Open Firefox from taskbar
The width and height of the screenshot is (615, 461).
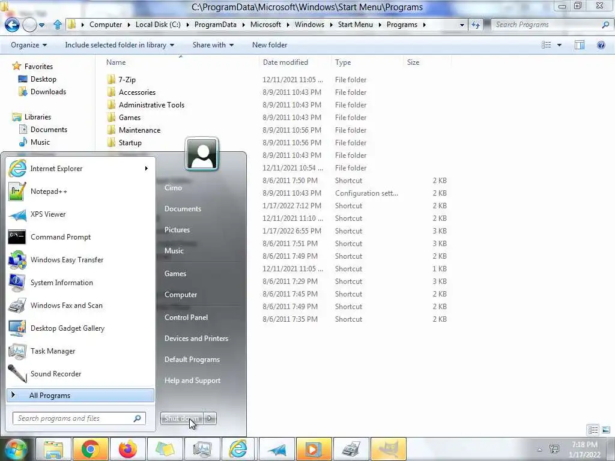127,449
